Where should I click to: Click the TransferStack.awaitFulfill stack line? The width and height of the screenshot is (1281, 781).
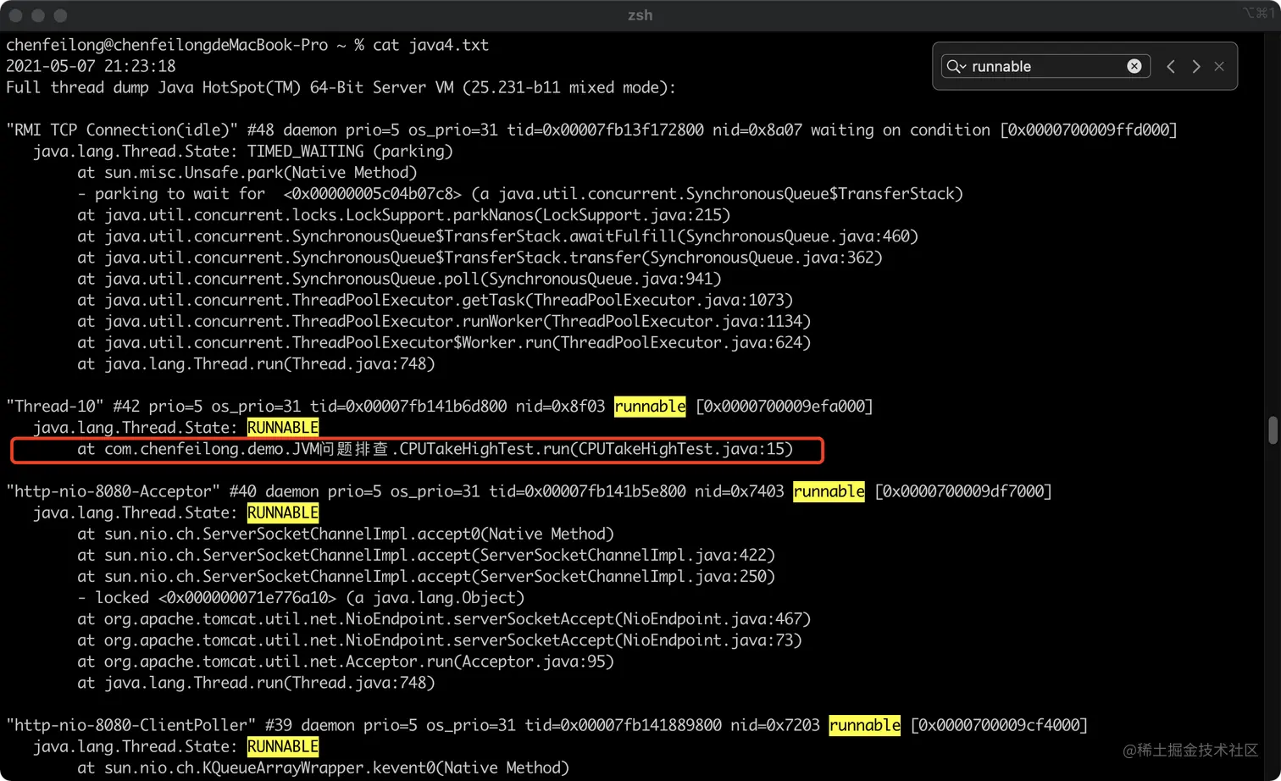(497, 236)
